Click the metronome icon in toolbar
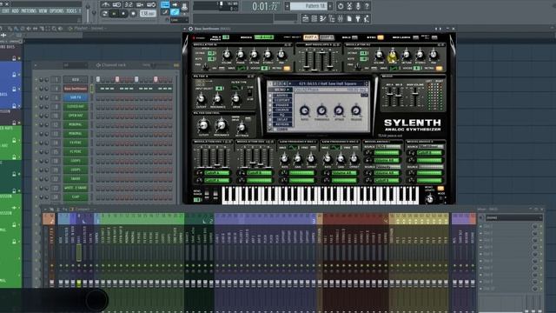This screenshot has height=313, width=556. [x=105, y=4]
